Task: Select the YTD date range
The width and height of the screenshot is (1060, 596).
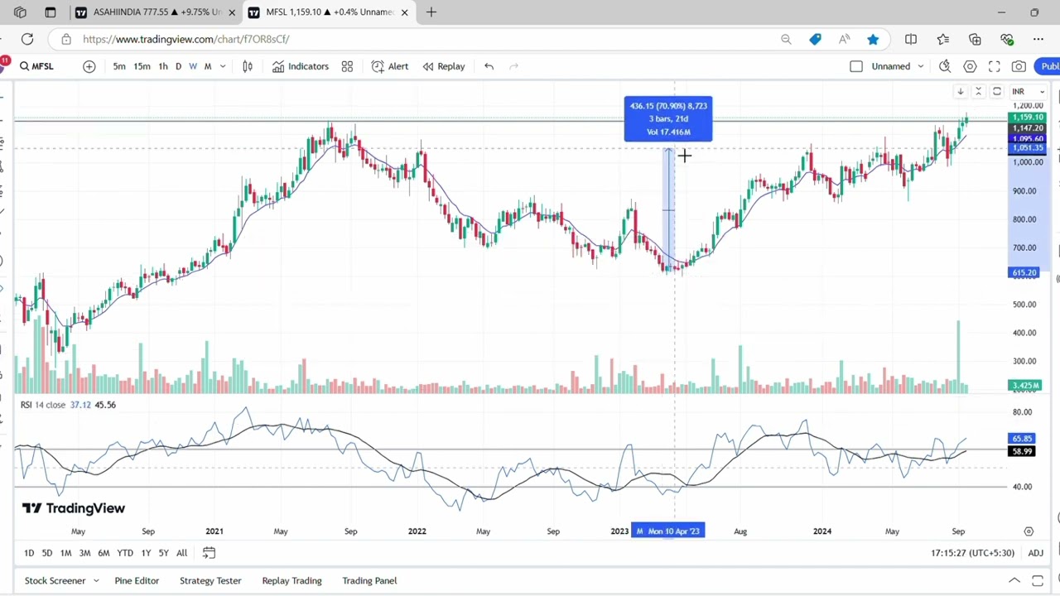Action: pos(125,553)
